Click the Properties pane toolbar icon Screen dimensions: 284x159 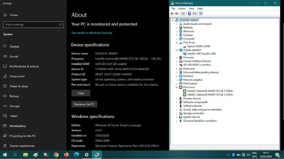click(x=194, y=14)
